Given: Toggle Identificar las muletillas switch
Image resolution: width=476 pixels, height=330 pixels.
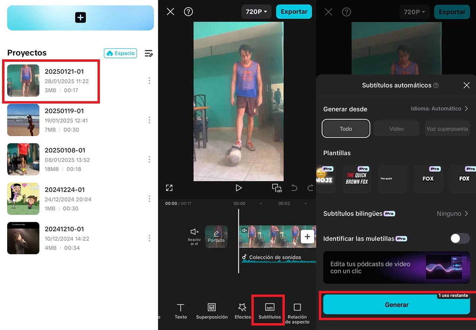Looking at the screenshot, I should pos(460,238).
